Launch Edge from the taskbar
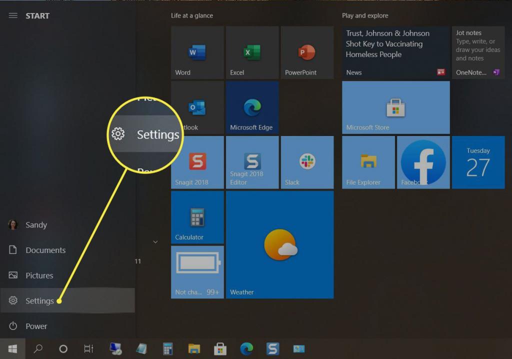Viewport: 512px width, 359px height. pos(246,349)
